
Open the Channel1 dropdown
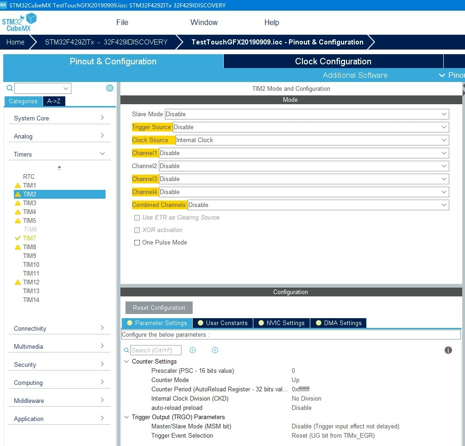[304, 153]
